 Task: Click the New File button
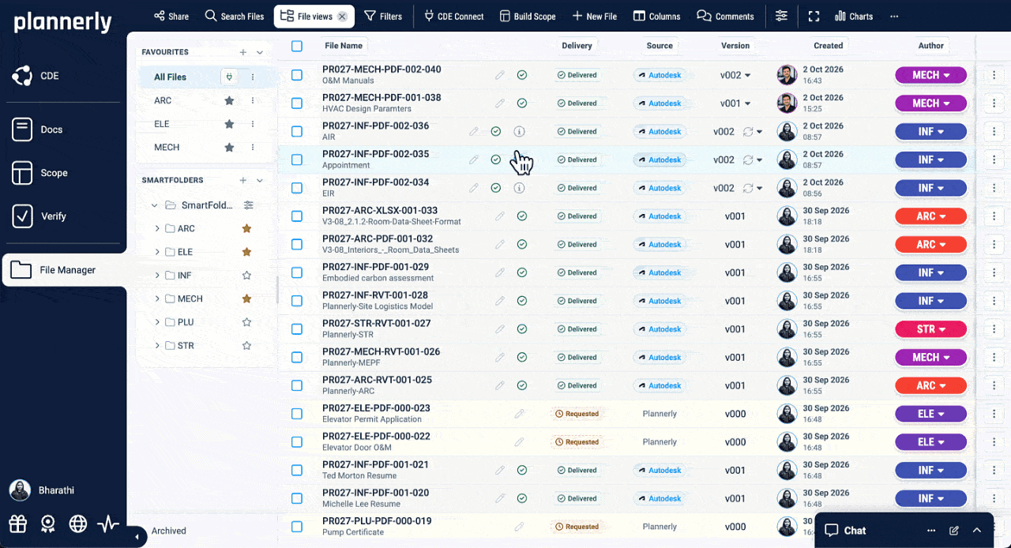[x=594, y=16]
